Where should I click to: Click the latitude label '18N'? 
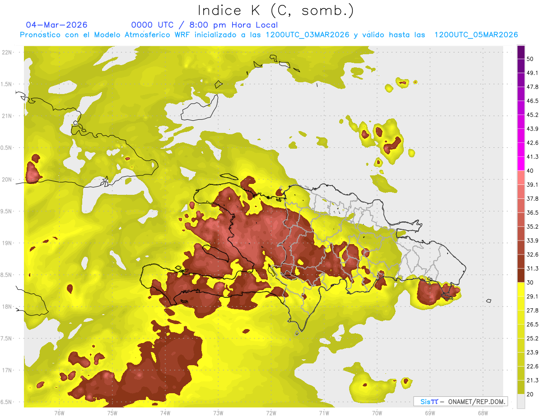coord(7,306)
